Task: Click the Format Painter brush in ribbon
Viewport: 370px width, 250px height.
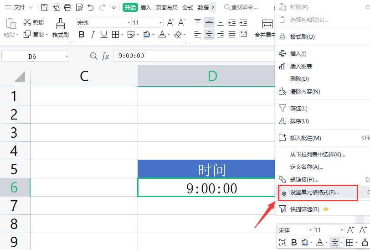Action: 61,24
